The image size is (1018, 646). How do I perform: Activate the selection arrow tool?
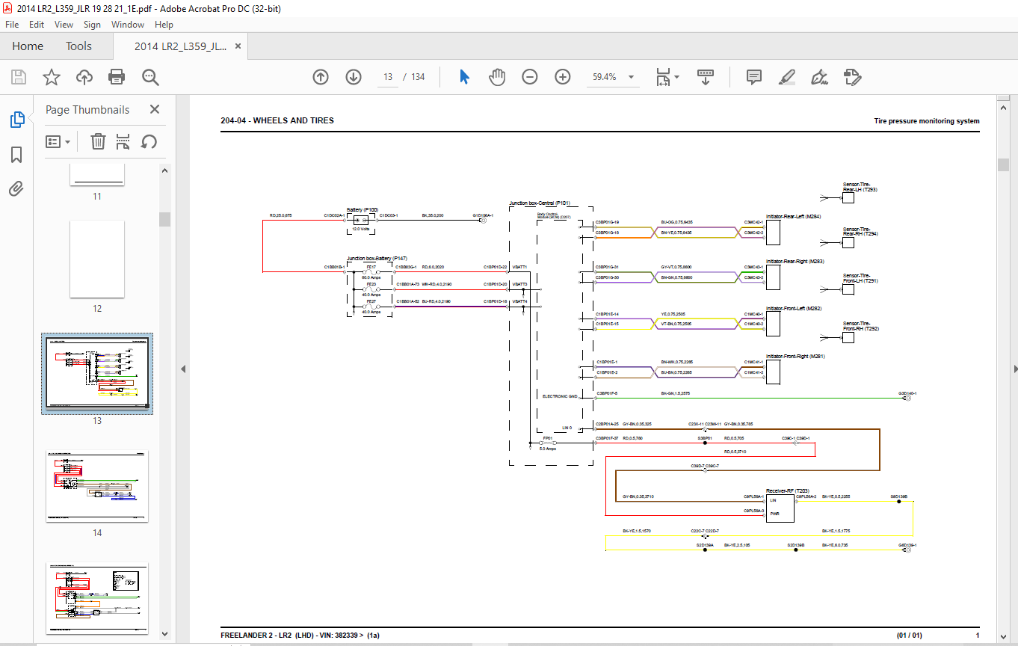click(464, 77)
